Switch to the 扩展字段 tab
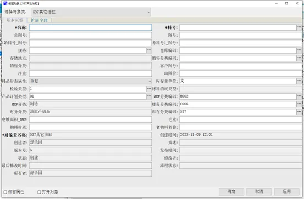This screenshot has width=304, height=199. click(x=40, y=20)
